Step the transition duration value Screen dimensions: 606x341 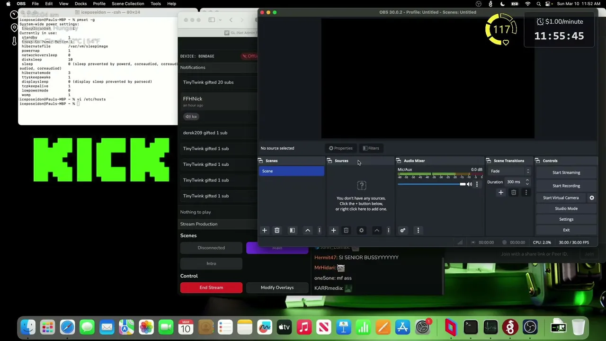pyautogui.click(x=527, y=182)
